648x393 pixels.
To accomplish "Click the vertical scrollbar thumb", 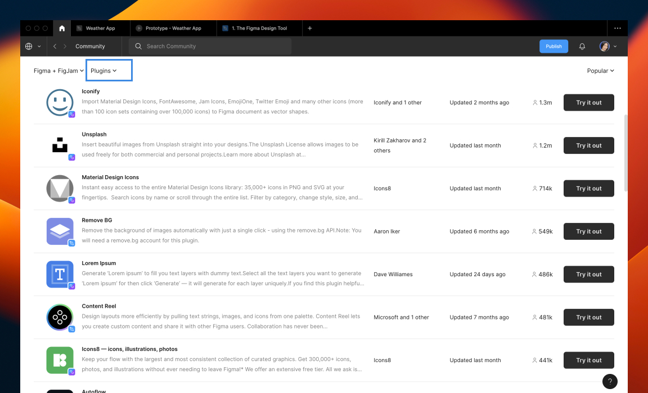I will click(x=625, y=153).
